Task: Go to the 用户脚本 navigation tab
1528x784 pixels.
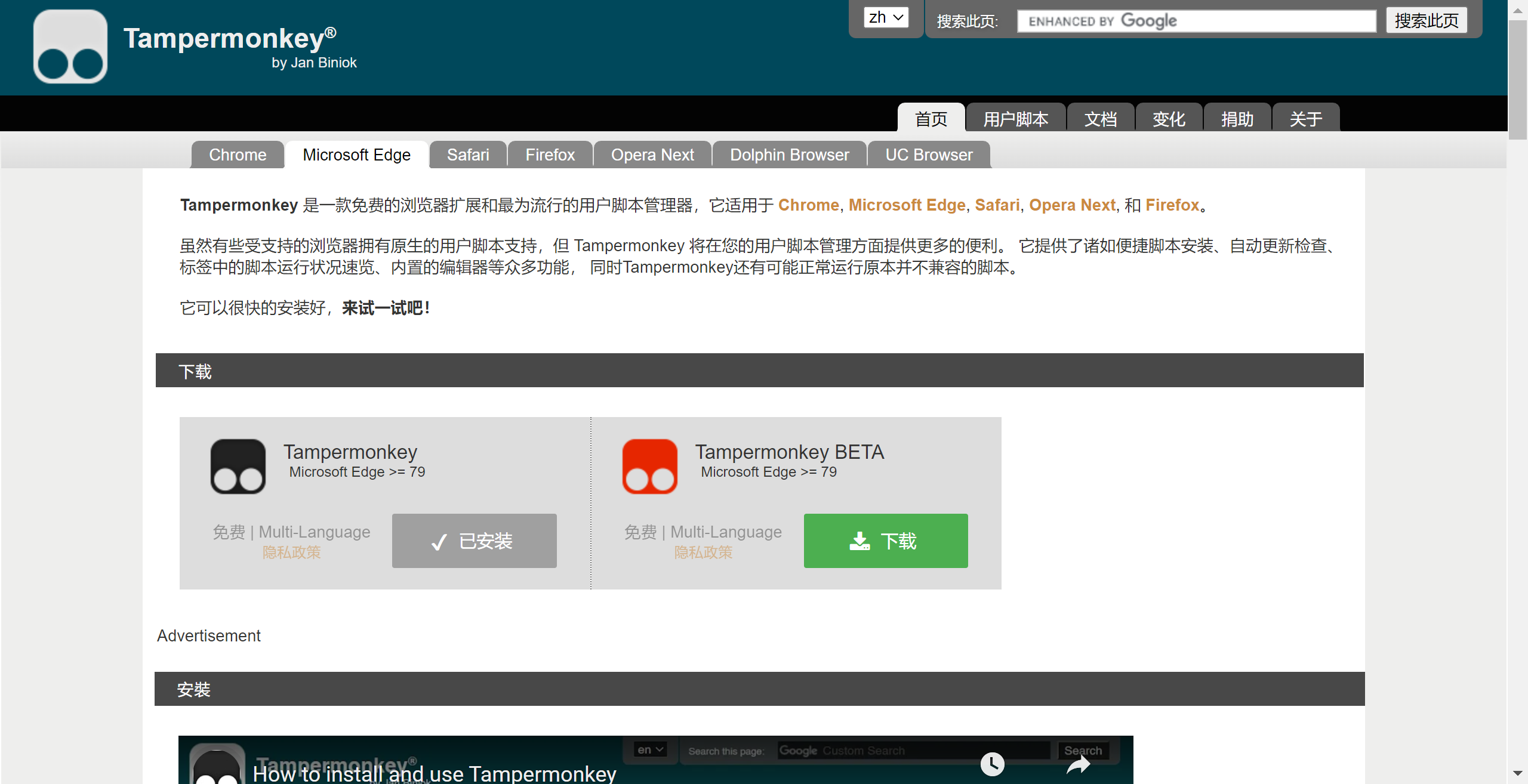Action: (1016, 118)
